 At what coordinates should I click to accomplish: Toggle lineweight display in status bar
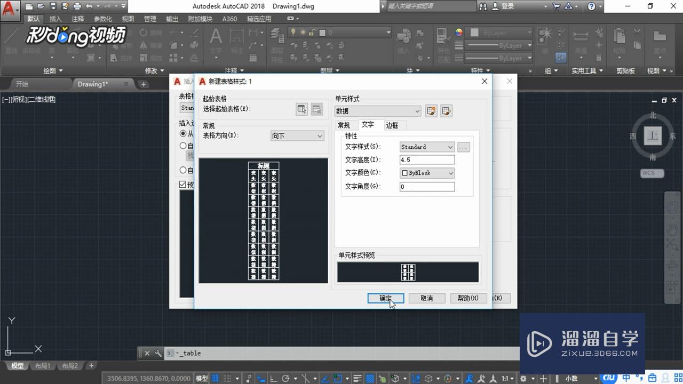(x=358, y=378)
